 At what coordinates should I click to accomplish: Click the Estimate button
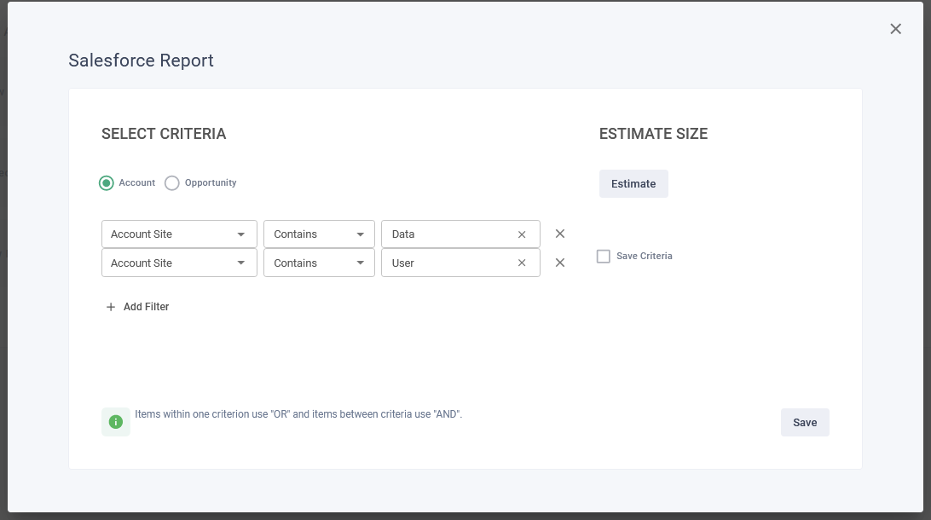pyautogui.click(x=633, y=183)
